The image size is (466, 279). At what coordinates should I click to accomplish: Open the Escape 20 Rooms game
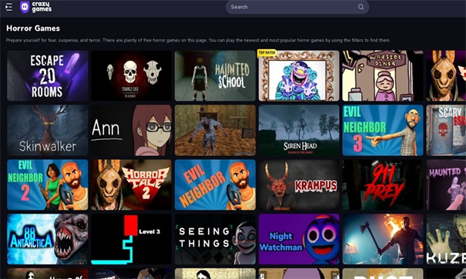click(x=48, y=75)
